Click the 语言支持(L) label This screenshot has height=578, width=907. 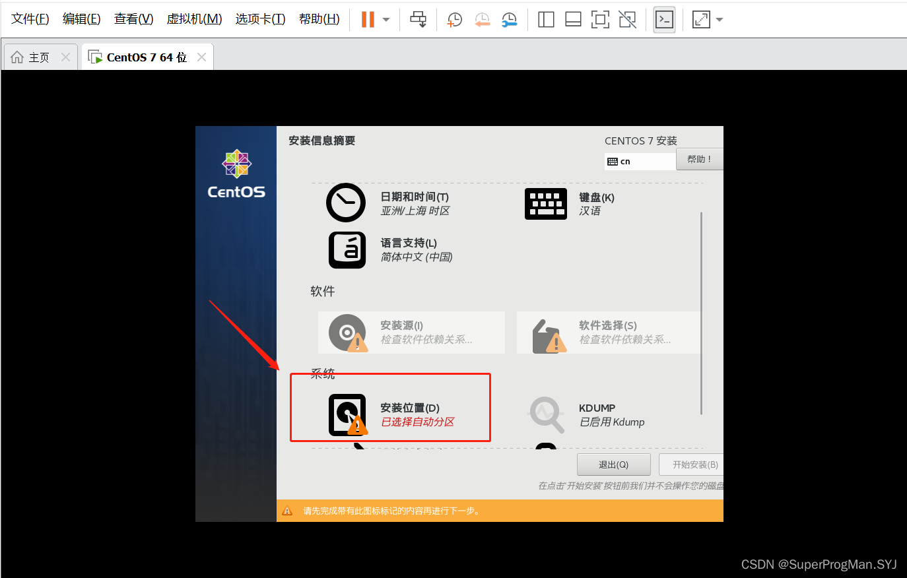[x=409, y=243]
